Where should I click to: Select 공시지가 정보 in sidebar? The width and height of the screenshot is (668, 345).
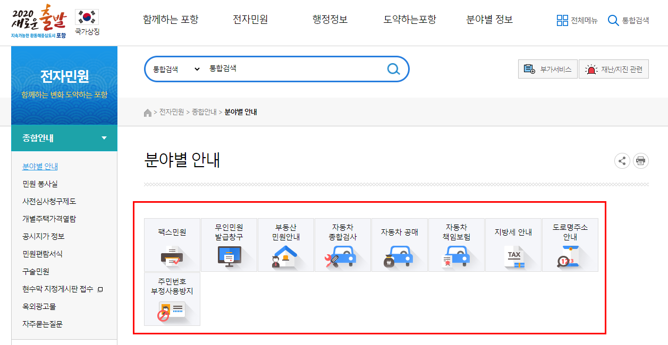coord(44,236)
